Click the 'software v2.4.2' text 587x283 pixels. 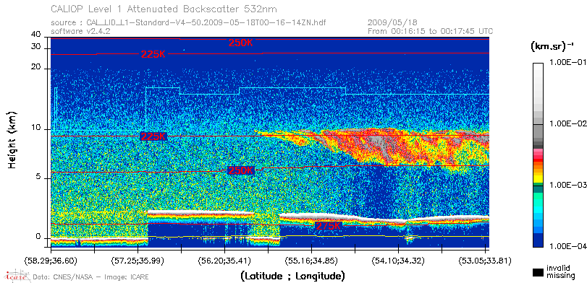(x=80, y=31)
